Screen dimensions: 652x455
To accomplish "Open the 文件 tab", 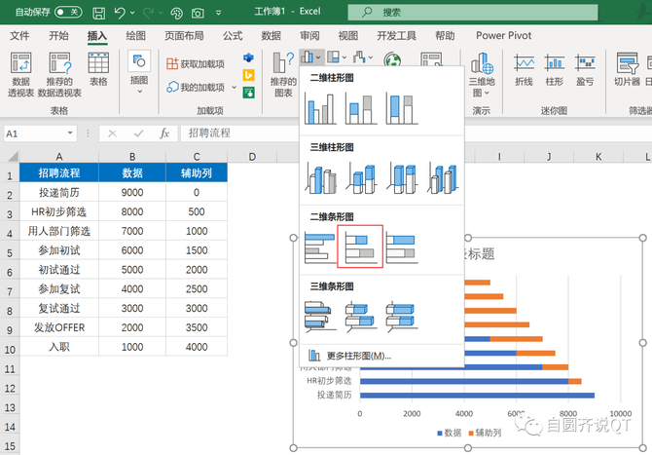I will [19, 36].
